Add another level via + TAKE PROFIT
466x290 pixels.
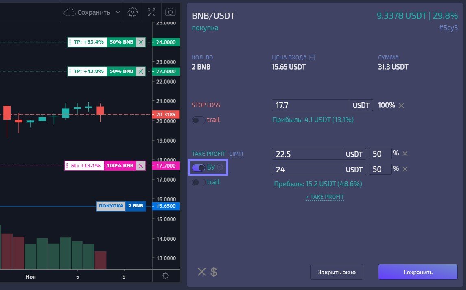tap(325, 197)
